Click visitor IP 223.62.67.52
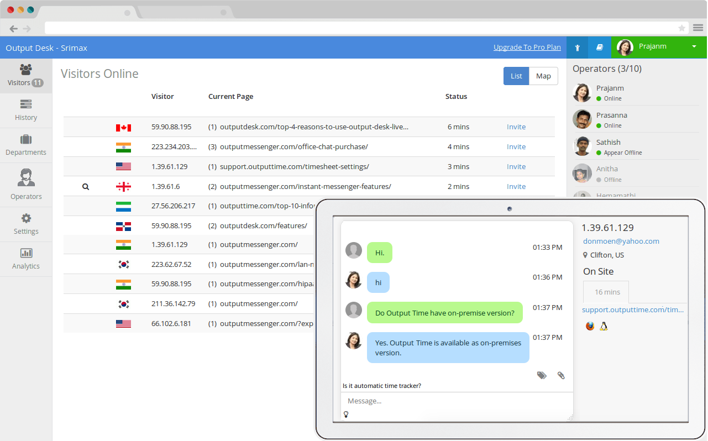Screen dimensions: 708x441 point(171,265)
